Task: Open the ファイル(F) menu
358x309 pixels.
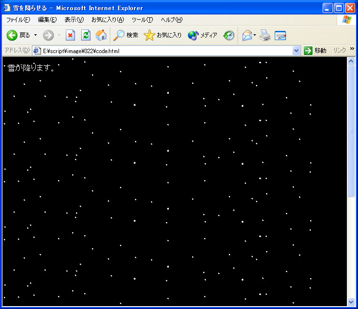Action: tap(18, 20)
